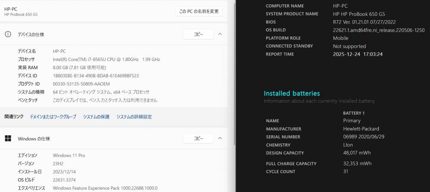This screenshot has height=192, width=430.
Task: Open システムの保護 link
Action: [x=96, y=117]
